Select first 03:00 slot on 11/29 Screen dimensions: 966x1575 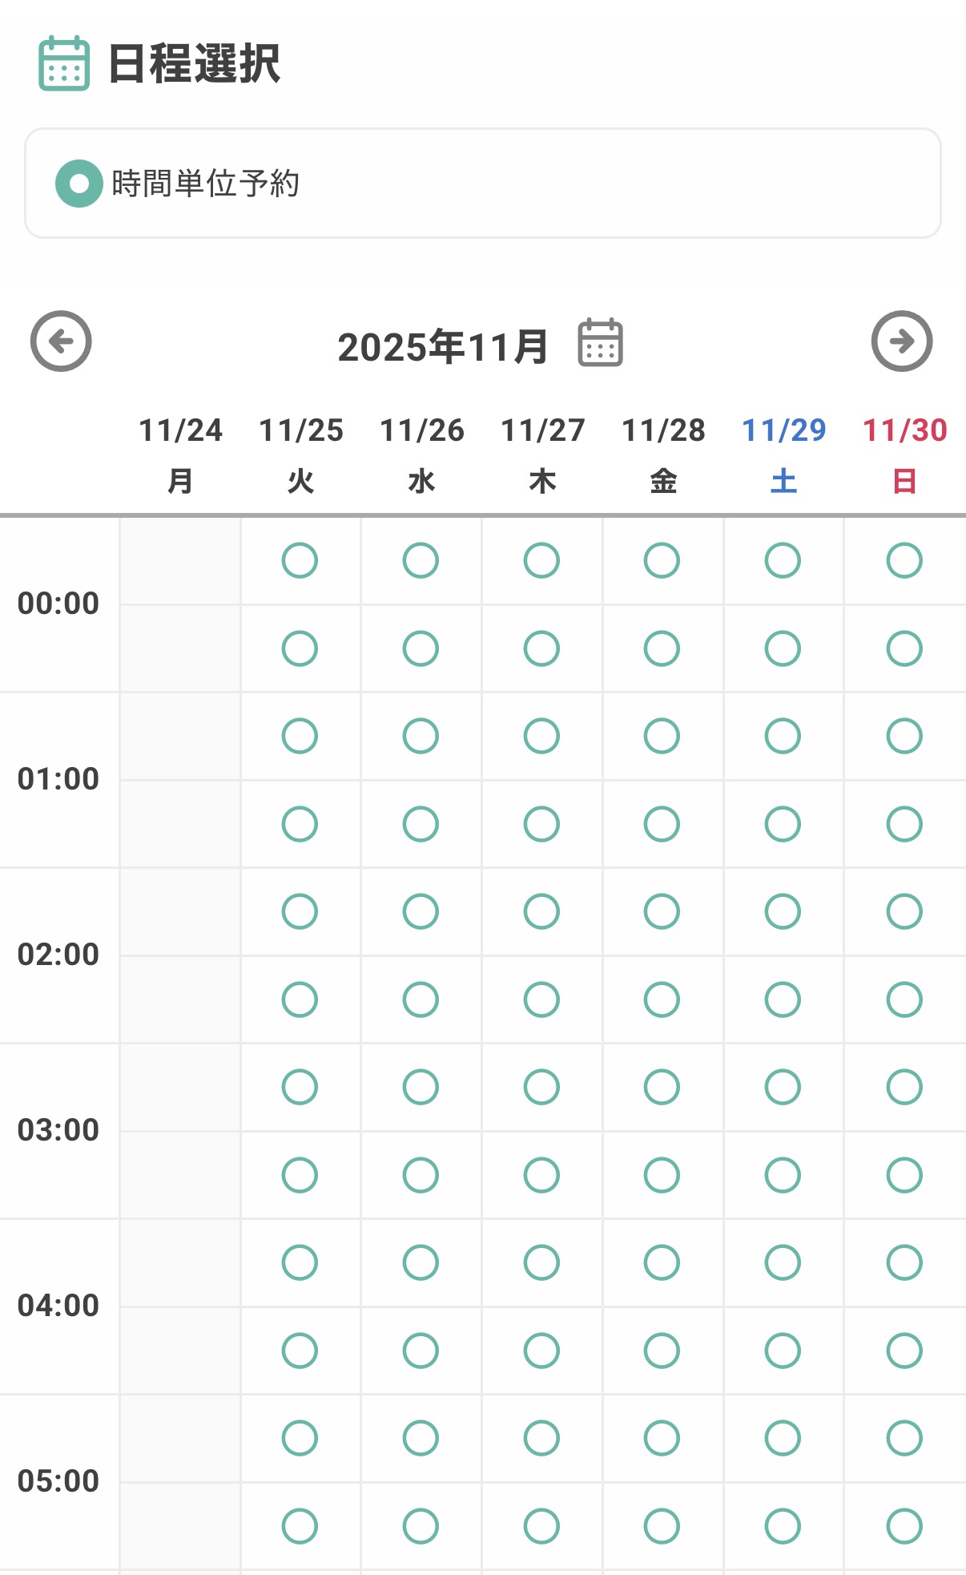pos(783,1087)
